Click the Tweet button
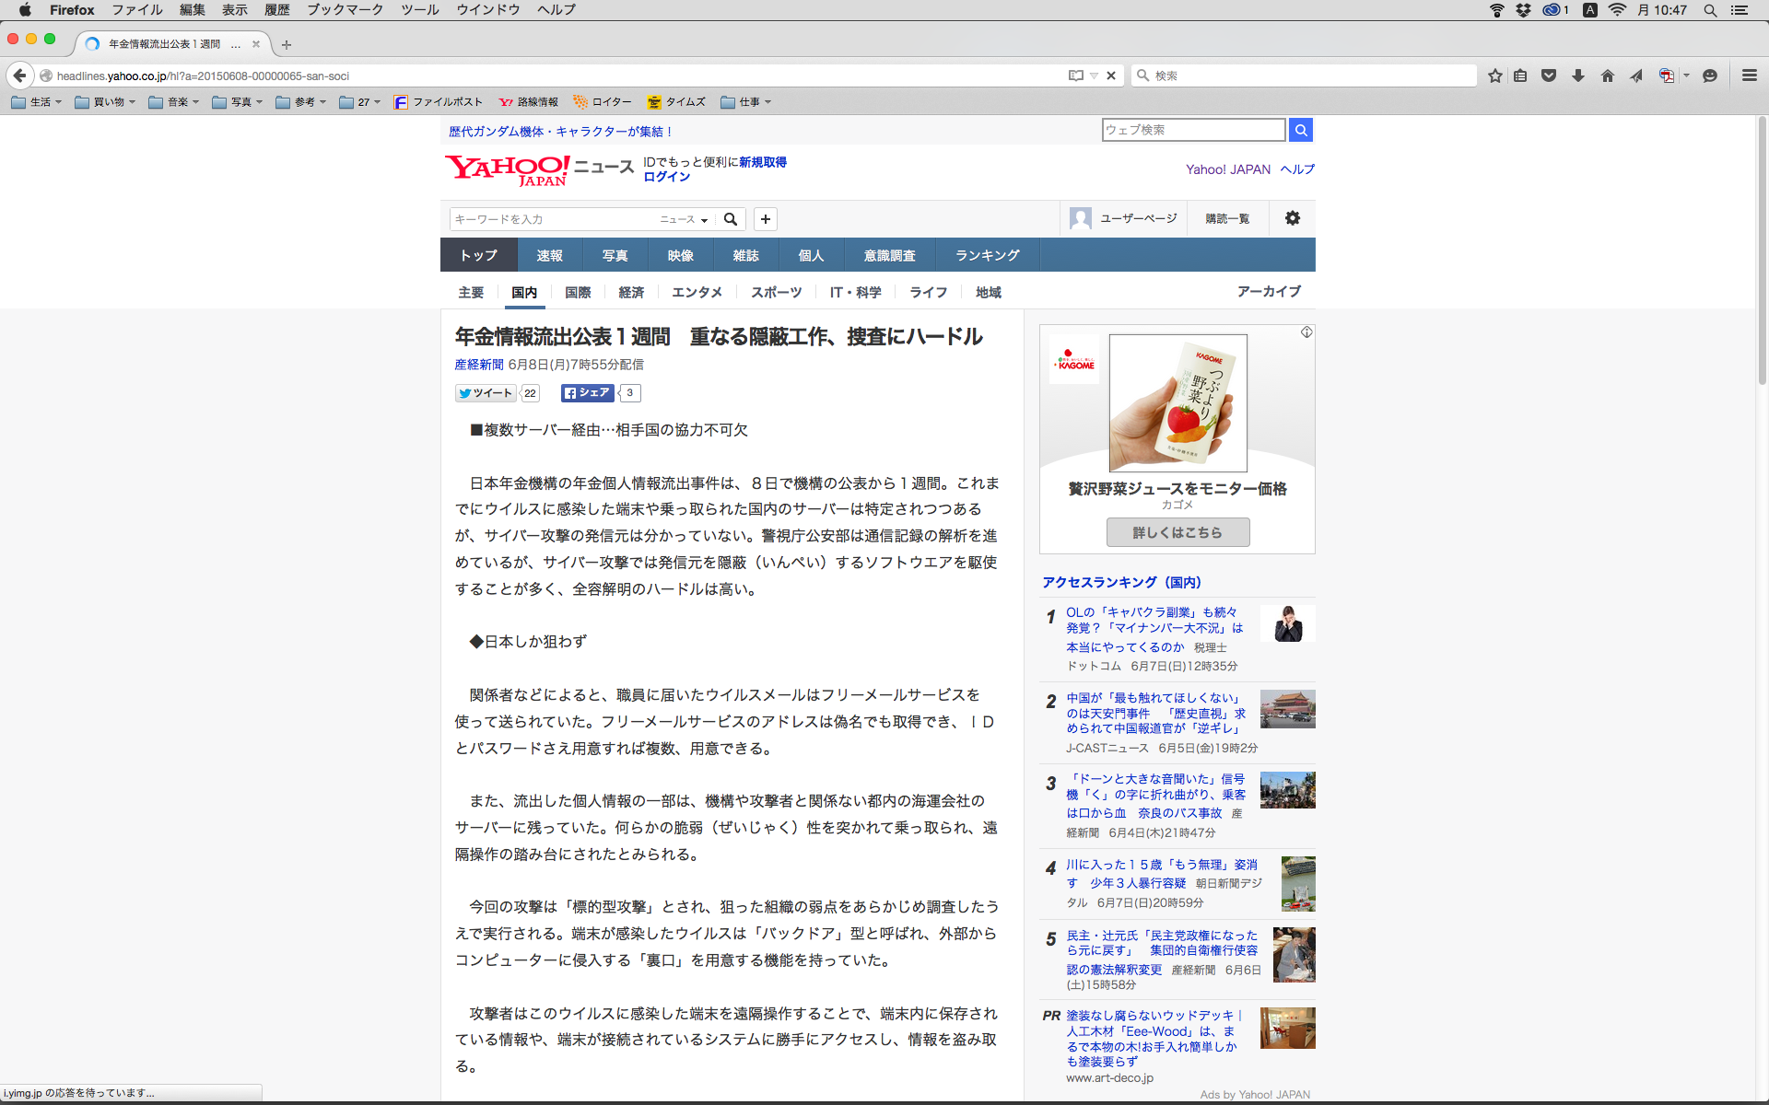 point(486,393)
